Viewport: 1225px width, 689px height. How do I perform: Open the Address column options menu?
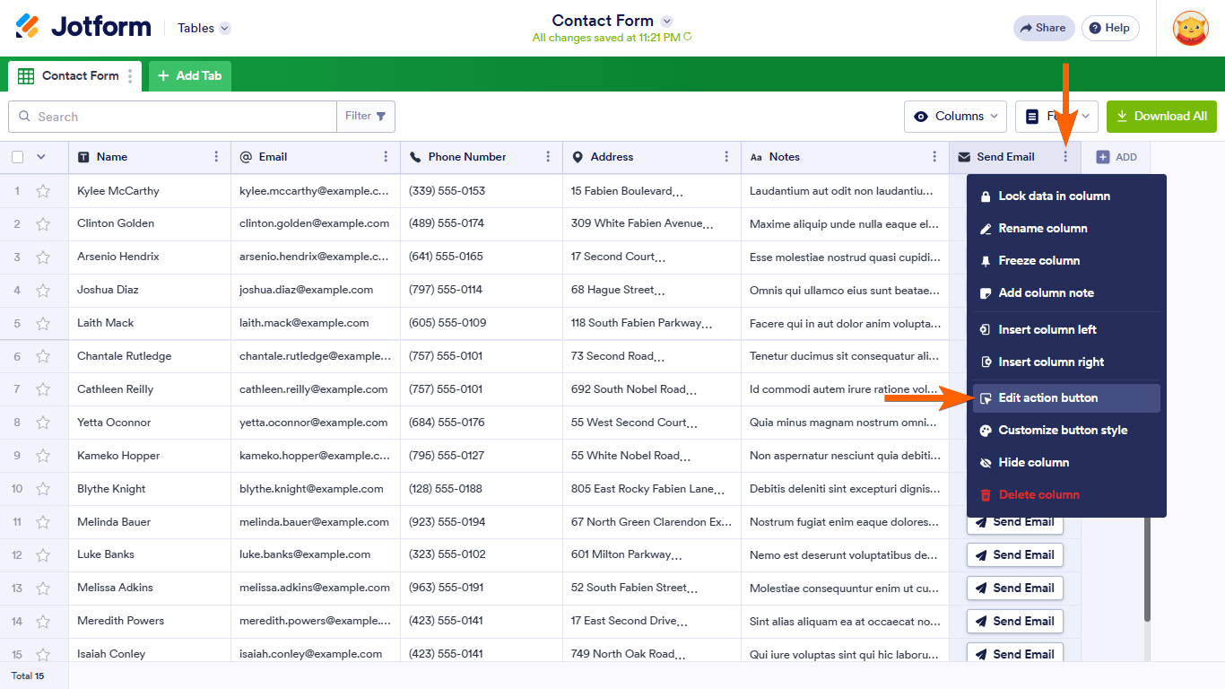[726, 157]
